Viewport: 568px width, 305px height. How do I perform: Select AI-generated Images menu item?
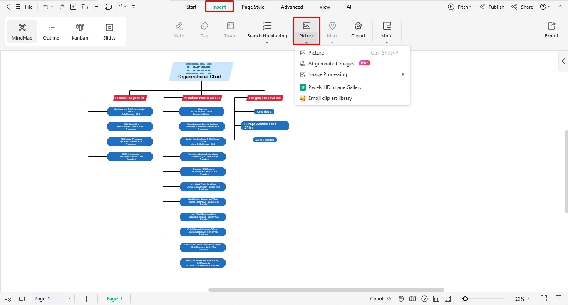(x=352, y=64)
